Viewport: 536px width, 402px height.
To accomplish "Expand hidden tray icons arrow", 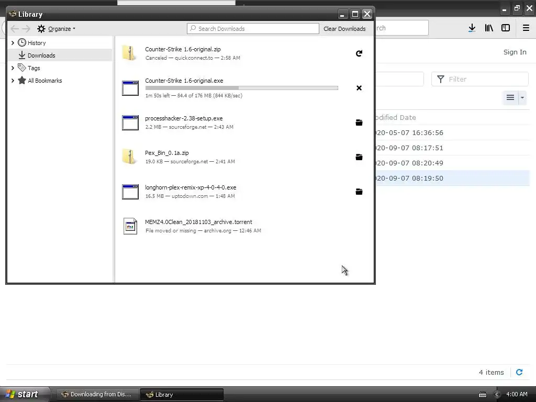I will [x=497, y=395].
